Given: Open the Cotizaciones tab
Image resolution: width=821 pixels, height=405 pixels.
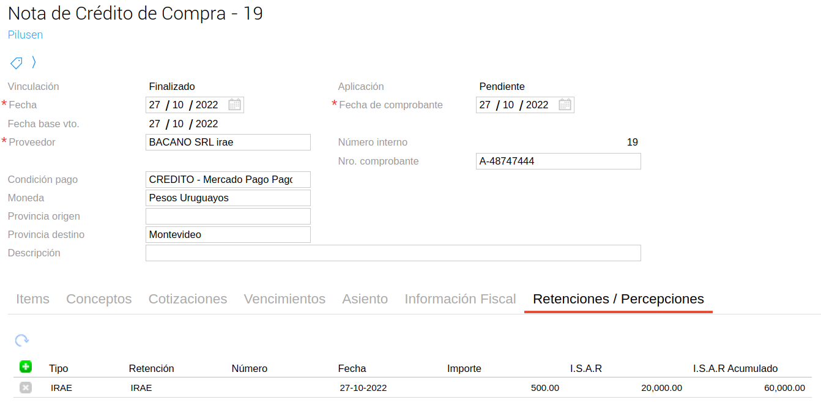Looking at the screenshot, I should 188,299.
